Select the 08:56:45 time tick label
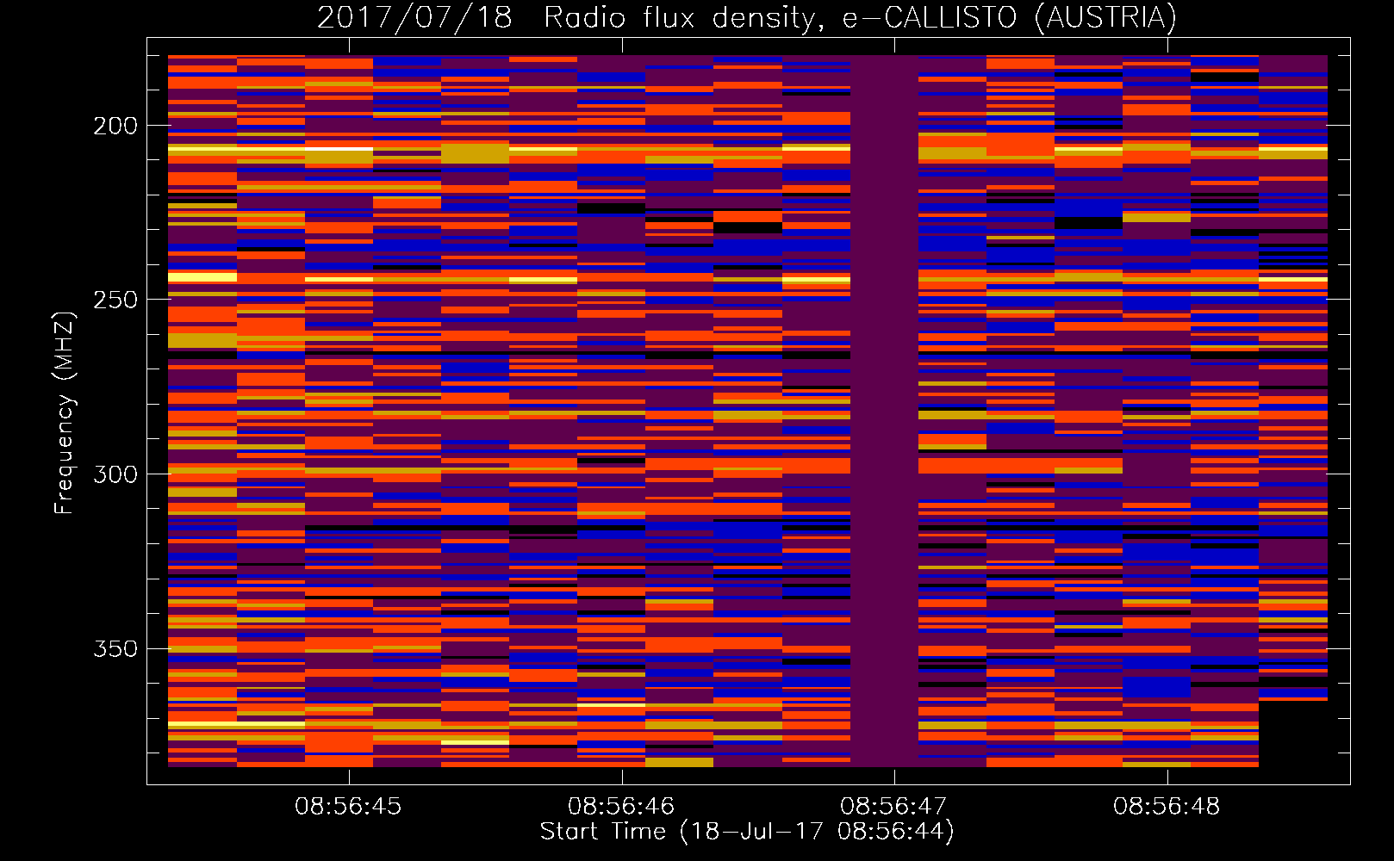Screen dimensions: 1394x861 348,806
